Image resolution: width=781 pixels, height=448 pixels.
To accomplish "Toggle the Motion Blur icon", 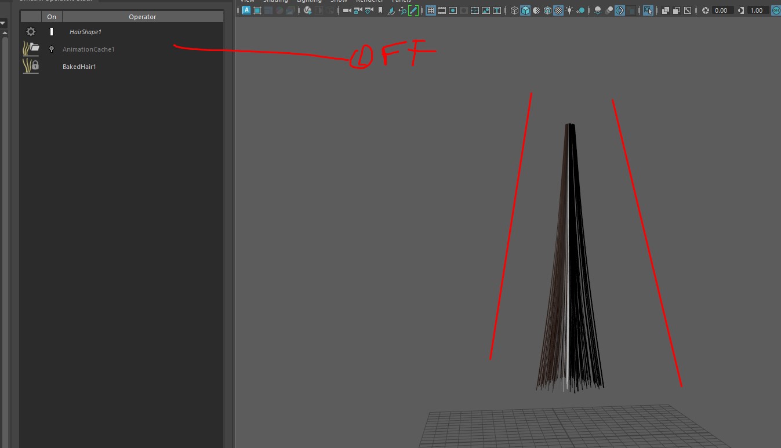I will click(x=609, y=10).
